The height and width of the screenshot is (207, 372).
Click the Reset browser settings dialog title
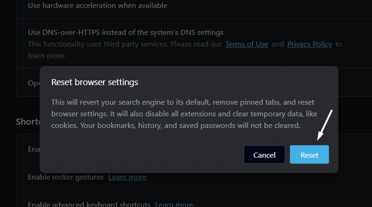[x=94, y=82]
